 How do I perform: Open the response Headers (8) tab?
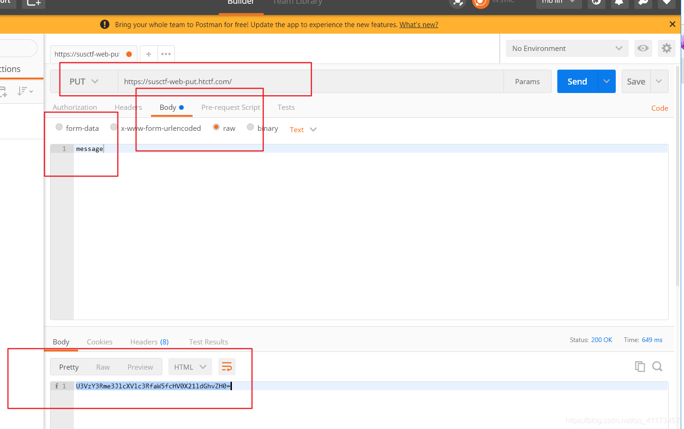point(149,342)
